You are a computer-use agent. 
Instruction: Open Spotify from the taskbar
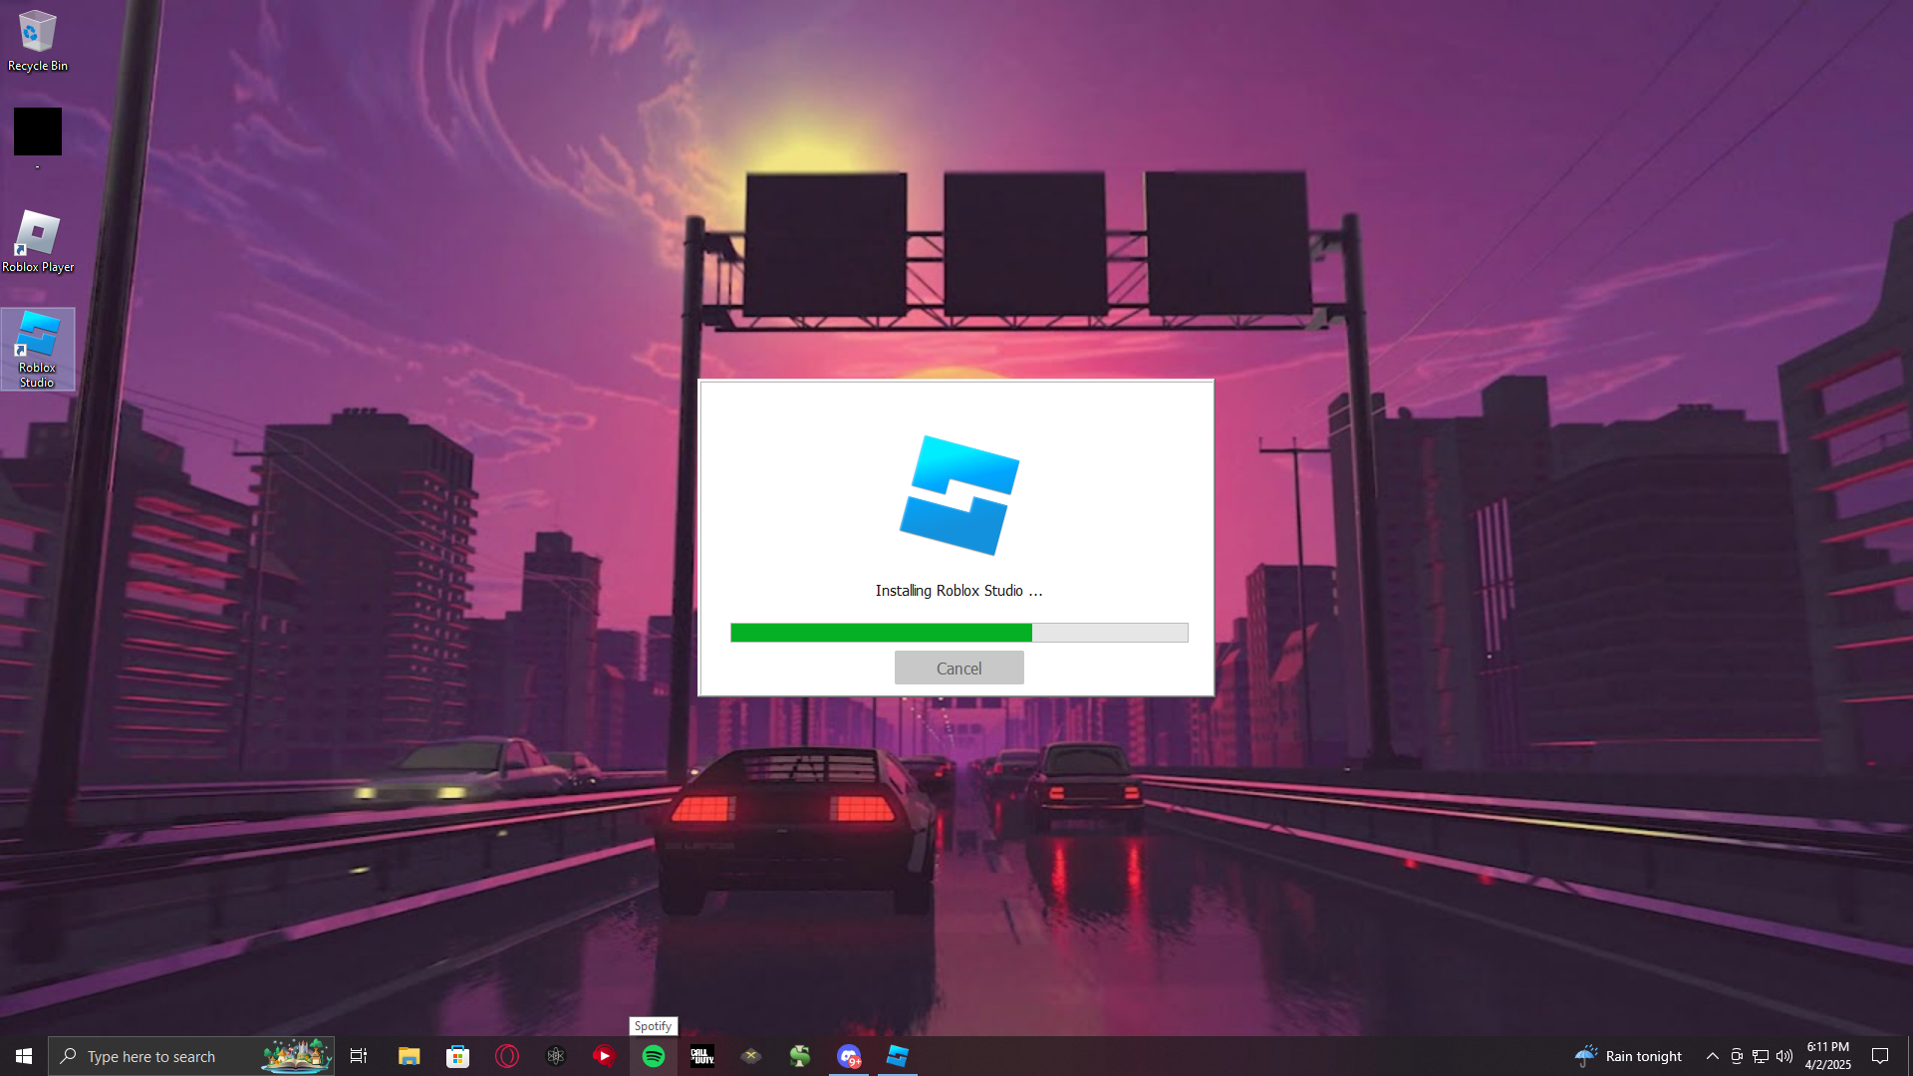coord(654,1056)
